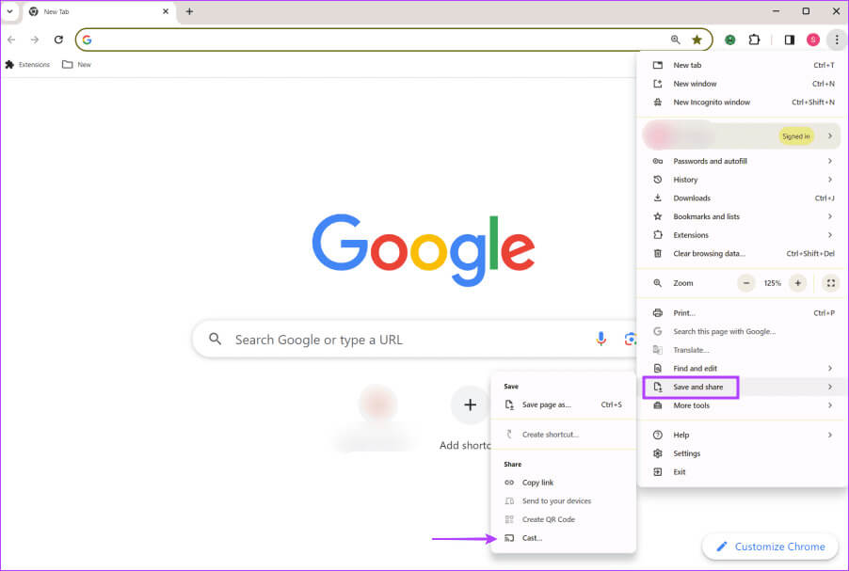Click the Add shortcut plus button

[x=470, y=404]
